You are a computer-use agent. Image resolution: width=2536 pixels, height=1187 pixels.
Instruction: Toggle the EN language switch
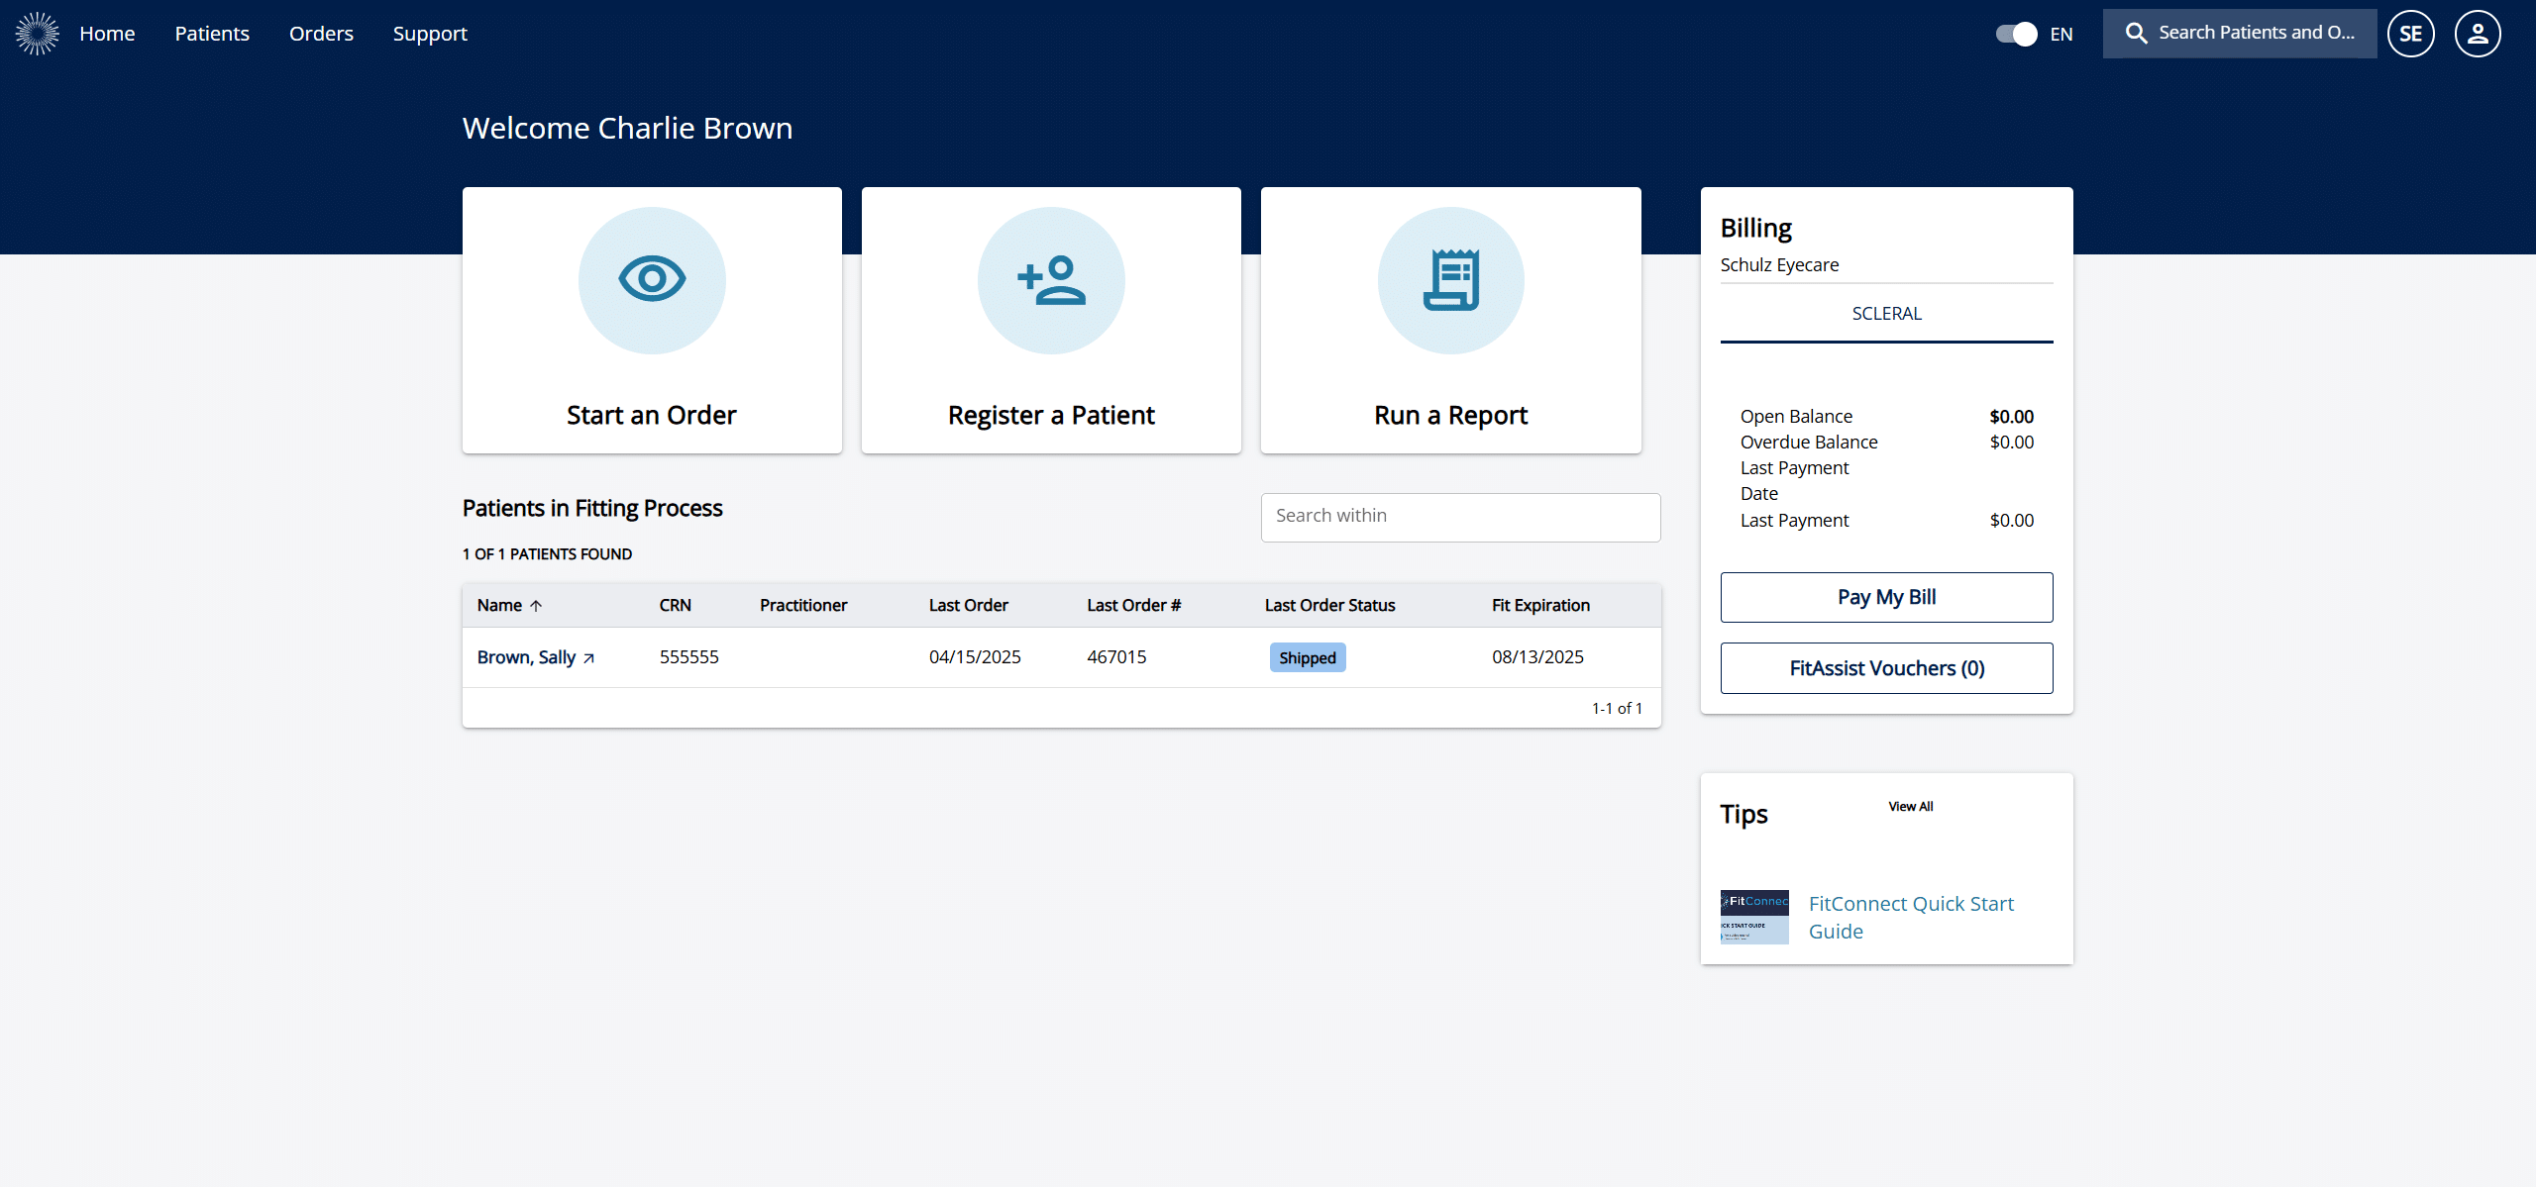tap(2016, 34)
